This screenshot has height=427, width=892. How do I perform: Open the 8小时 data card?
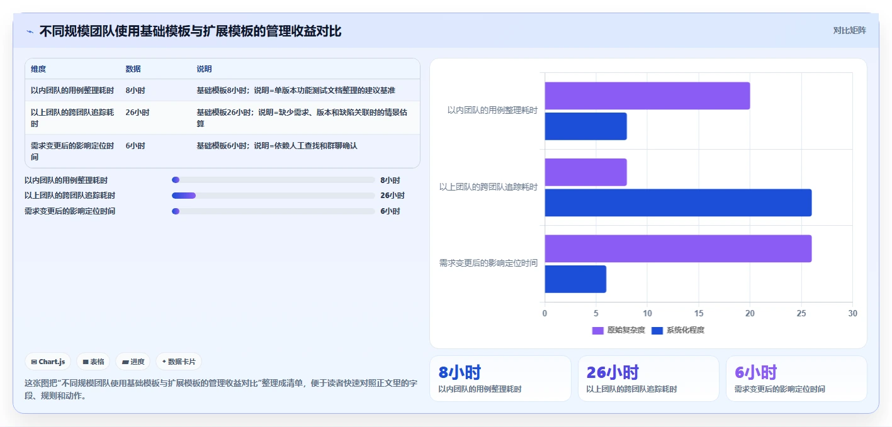[x=500, y=379]
